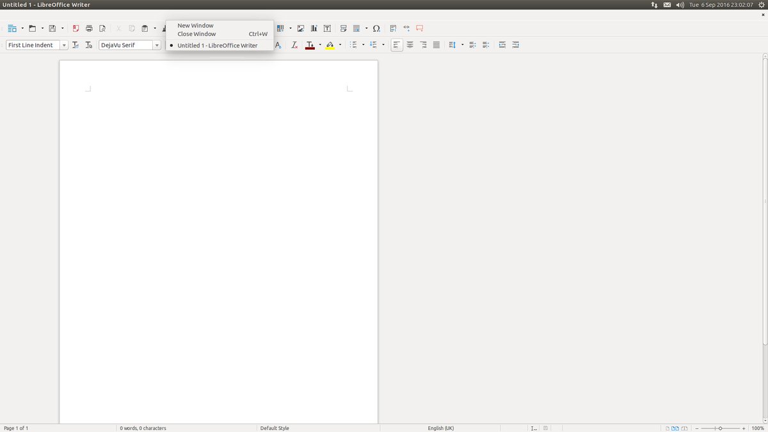Click the Open file folder icon
Screen dimensions: 768x432
coord(32,28)
